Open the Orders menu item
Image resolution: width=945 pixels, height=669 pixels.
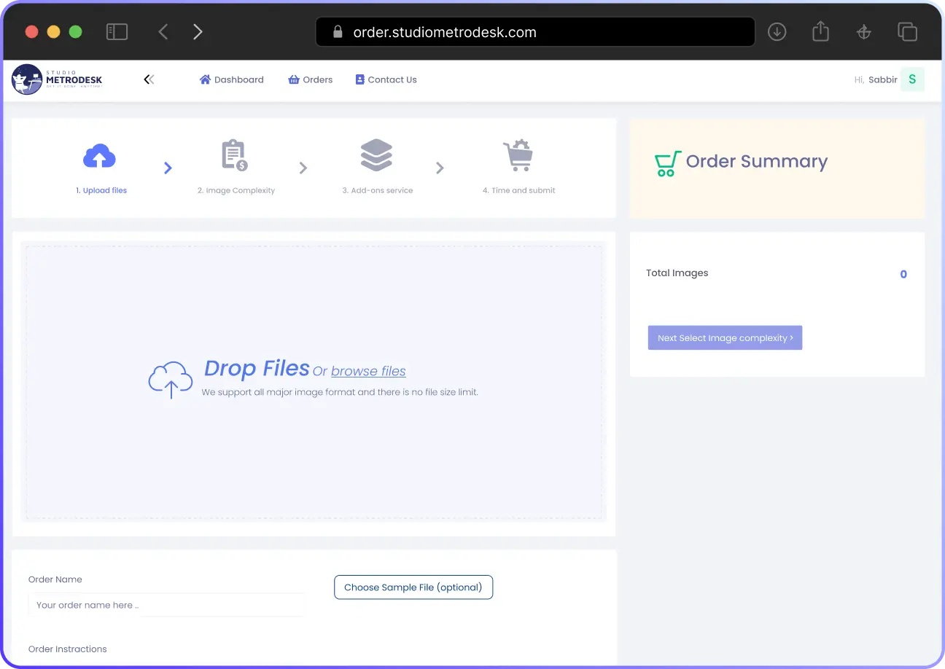pyautogui.click(x=311, y=79)
